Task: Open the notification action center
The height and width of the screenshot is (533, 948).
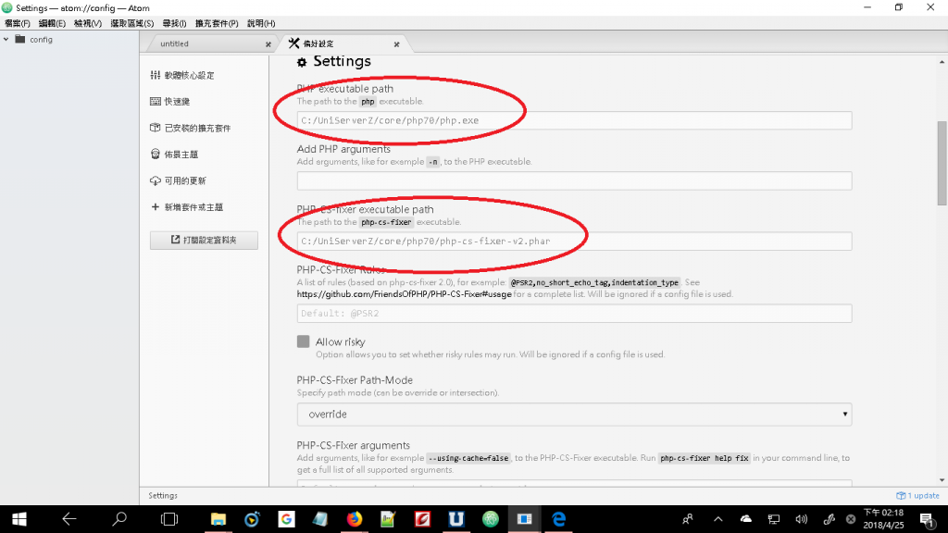Action: 928,519
